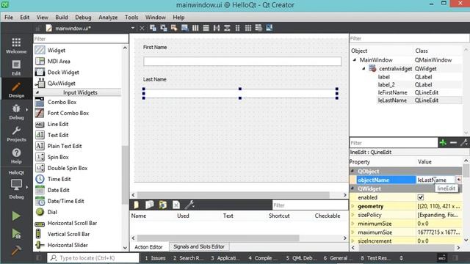Image resolution: width=470 pixels, height=264 pixels.
Task: Click New action icon in Action Editor
Action: tap(137, 205)
